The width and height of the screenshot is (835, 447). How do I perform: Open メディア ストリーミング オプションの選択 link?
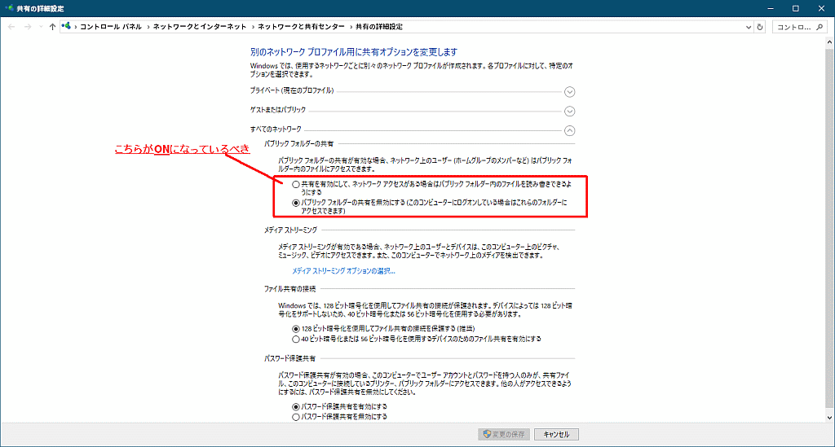tap(343, 271)
